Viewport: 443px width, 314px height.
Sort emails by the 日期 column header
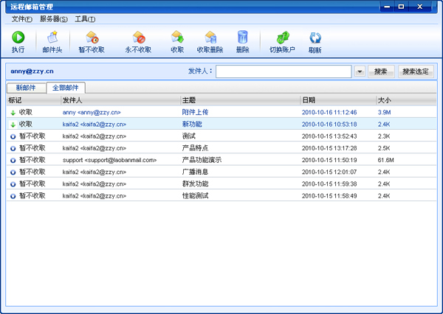point(337,100)
